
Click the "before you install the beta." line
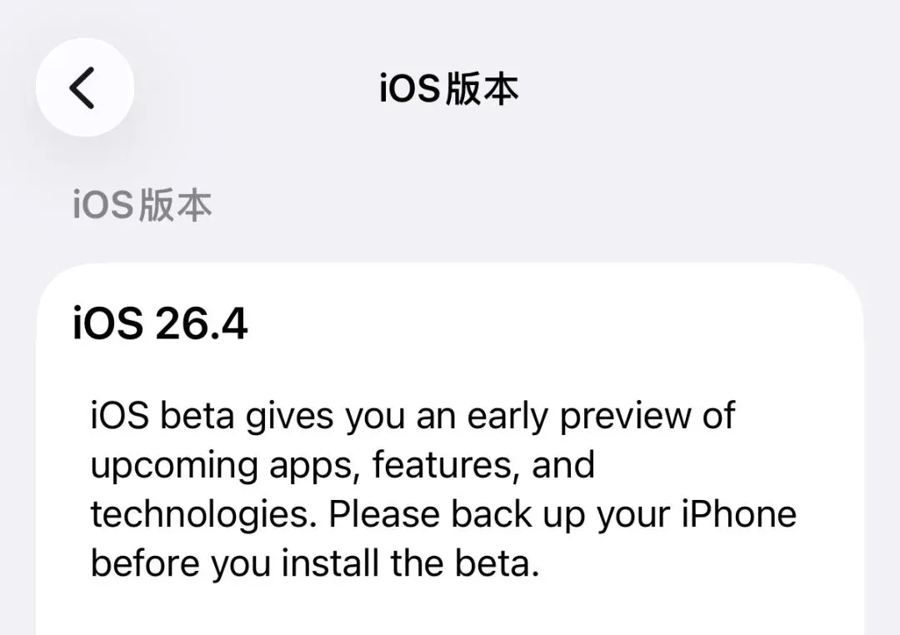tap(315, 563)
